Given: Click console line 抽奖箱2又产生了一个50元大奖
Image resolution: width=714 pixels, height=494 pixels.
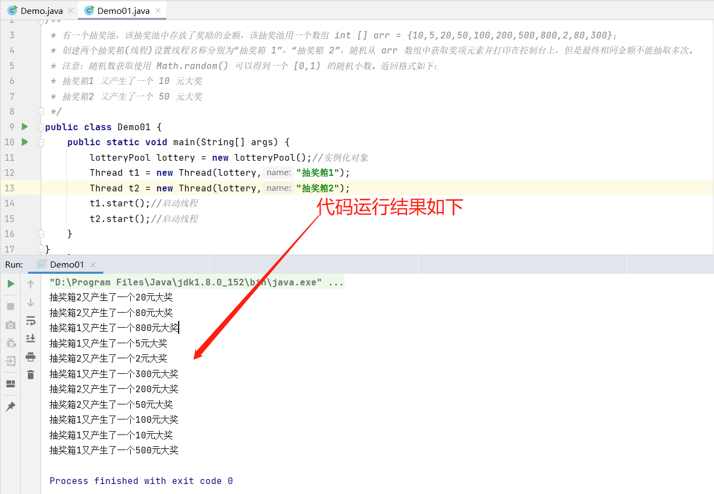Looking at the screenshot, I should point(111,404).
